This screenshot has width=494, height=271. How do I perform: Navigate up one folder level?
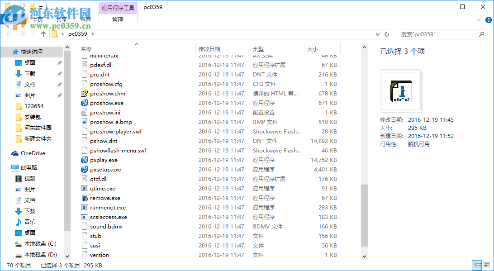click(43, 33)
